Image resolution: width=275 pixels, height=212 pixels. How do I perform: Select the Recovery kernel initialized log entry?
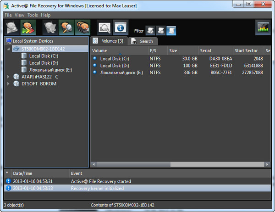point(97,188)
